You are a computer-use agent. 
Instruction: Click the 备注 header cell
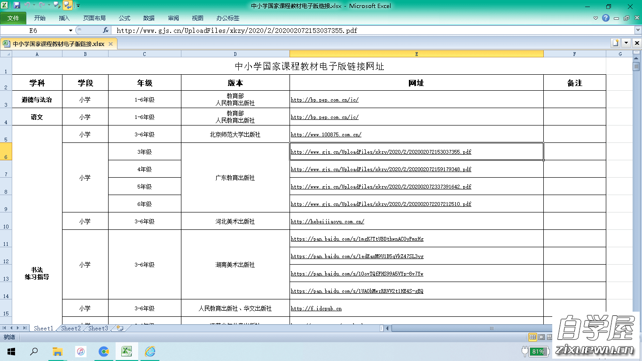point(575,83)
